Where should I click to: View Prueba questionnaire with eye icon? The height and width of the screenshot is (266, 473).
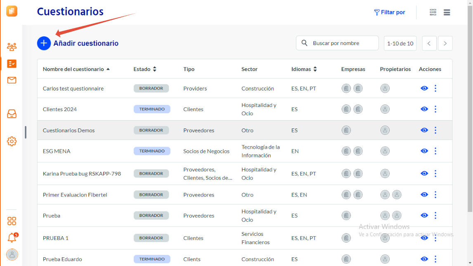coord(424,215)
